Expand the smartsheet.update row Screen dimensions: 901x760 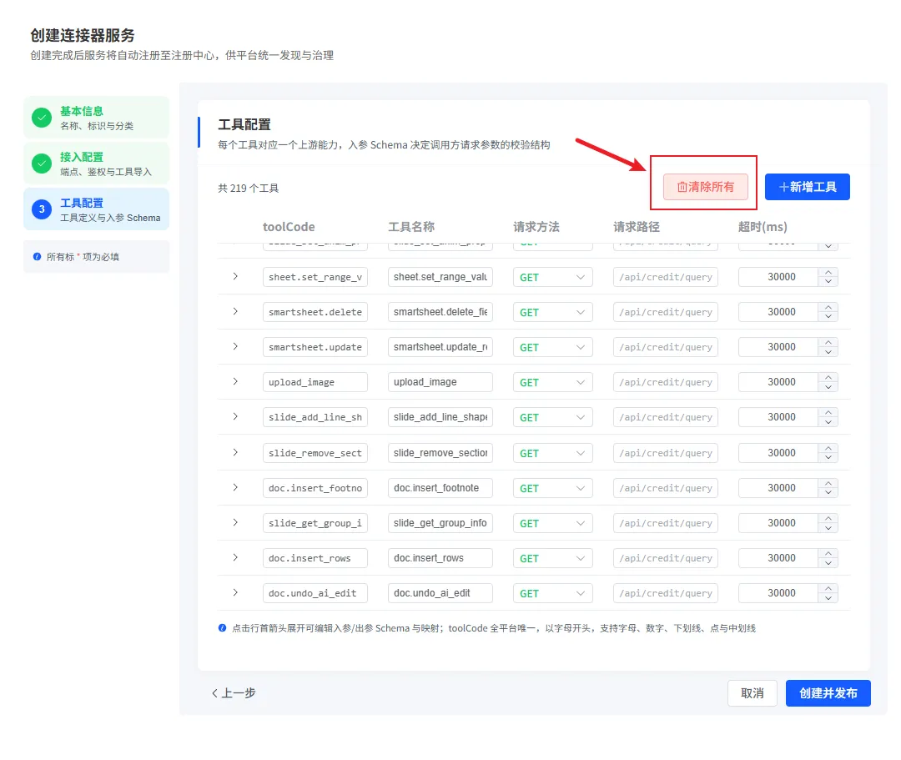(x=235, y=346)
